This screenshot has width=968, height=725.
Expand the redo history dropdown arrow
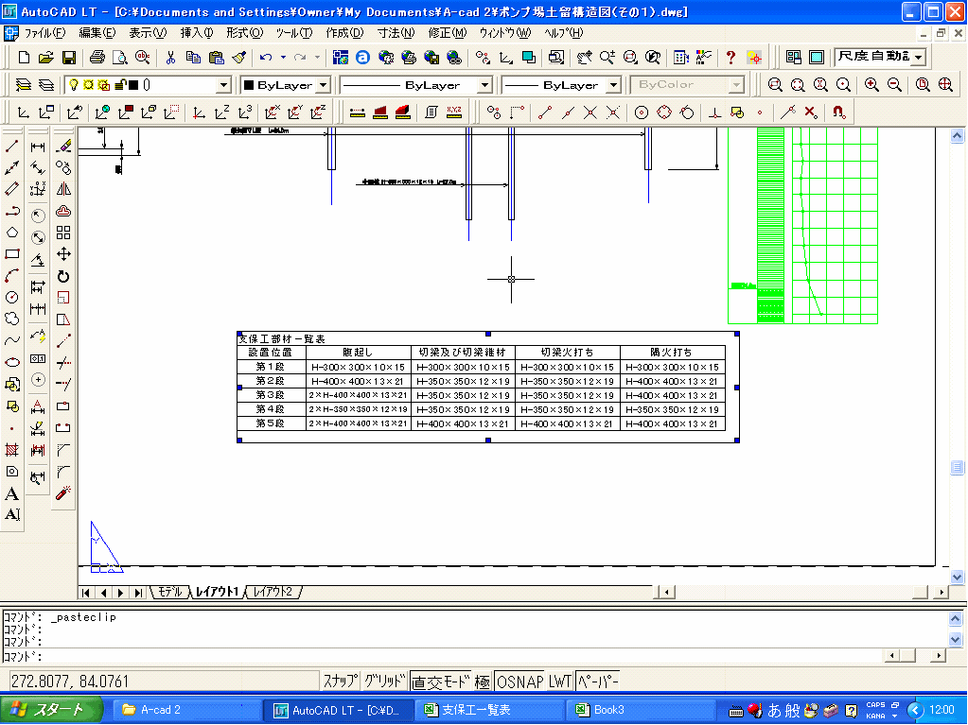317,58
